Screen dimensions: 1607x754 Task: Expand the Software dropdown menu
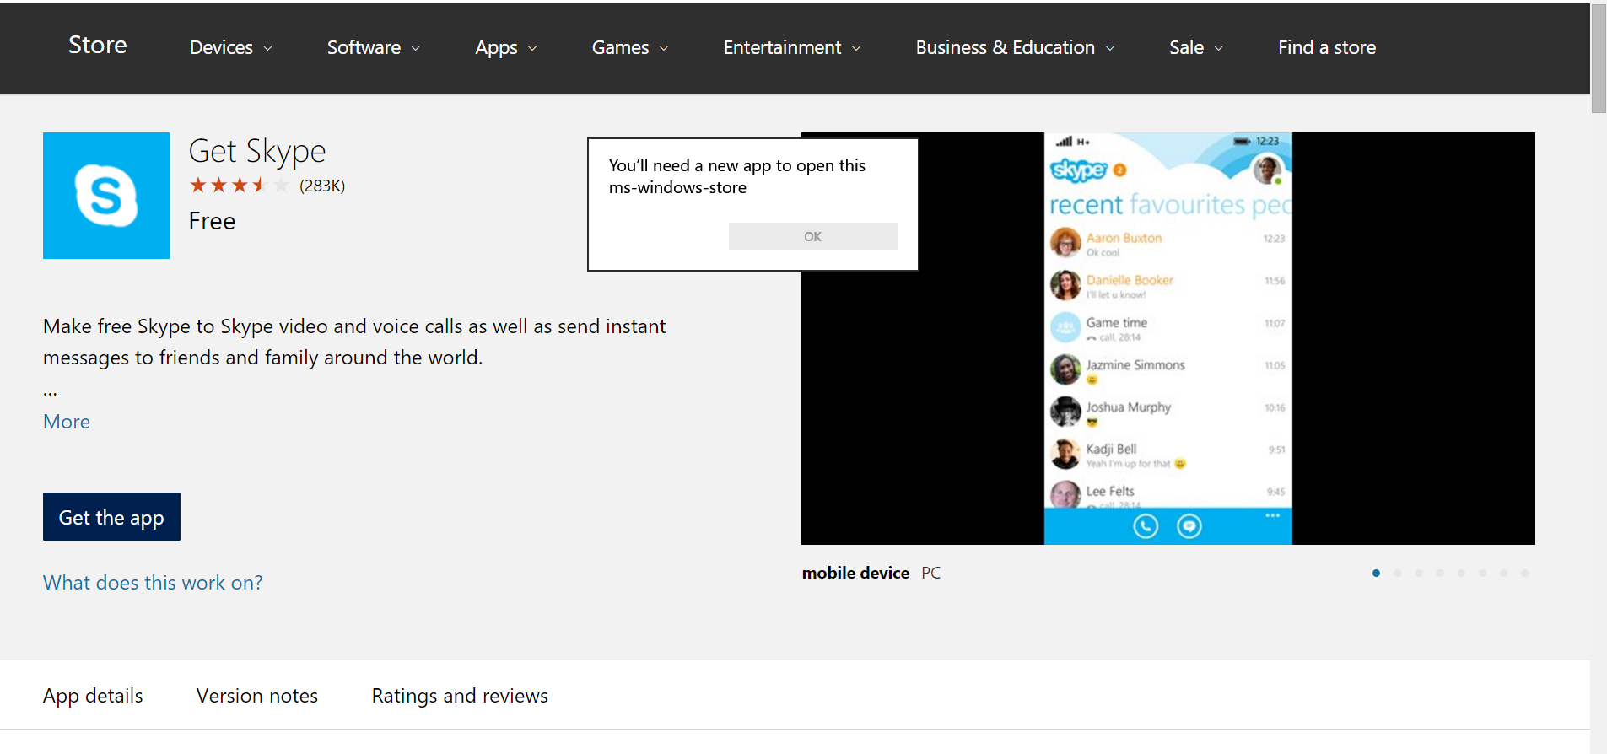(373, 48)
